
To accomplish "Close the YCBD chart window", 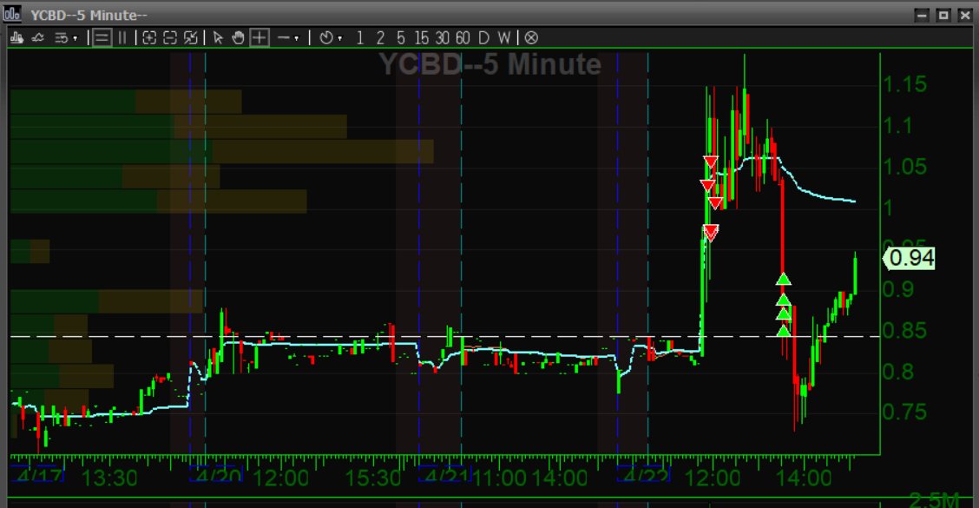I will tap(964, 15).
